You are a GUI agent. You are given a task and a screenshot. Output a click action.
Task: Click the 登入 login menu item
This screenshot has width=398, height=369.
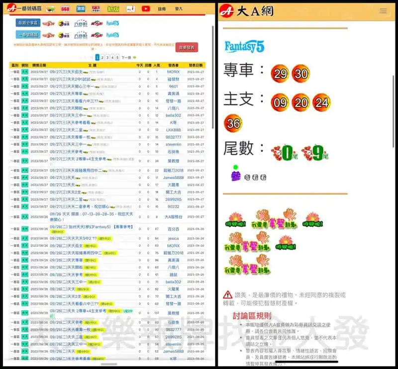[179, 9]
